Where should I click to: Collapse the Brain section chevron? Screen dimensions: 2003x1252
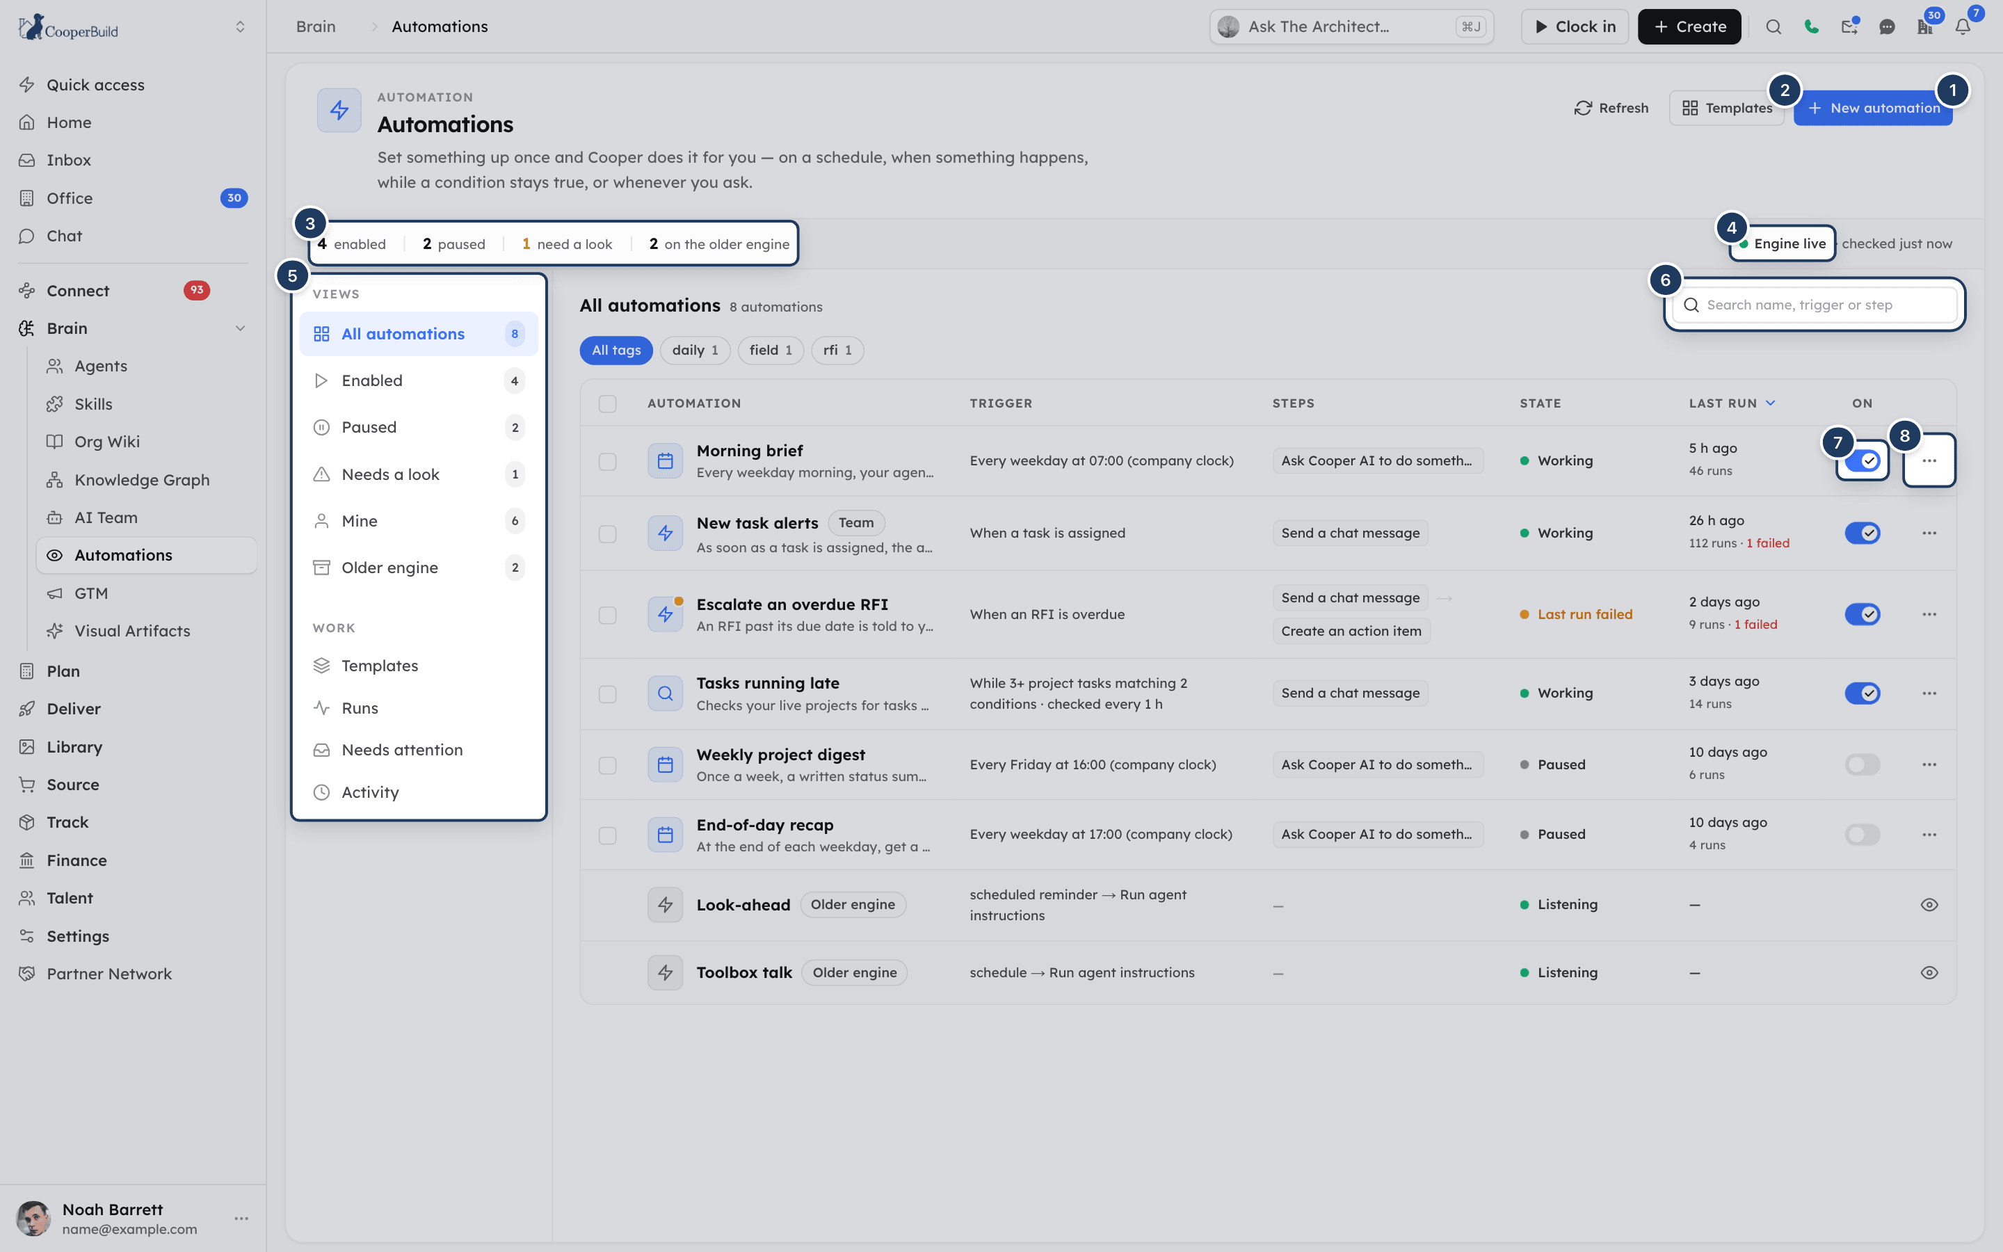click(240, 329)
